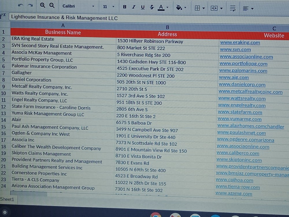
Task: Zoom out with the magnifier minus icon
Action: tap(52, 5)
